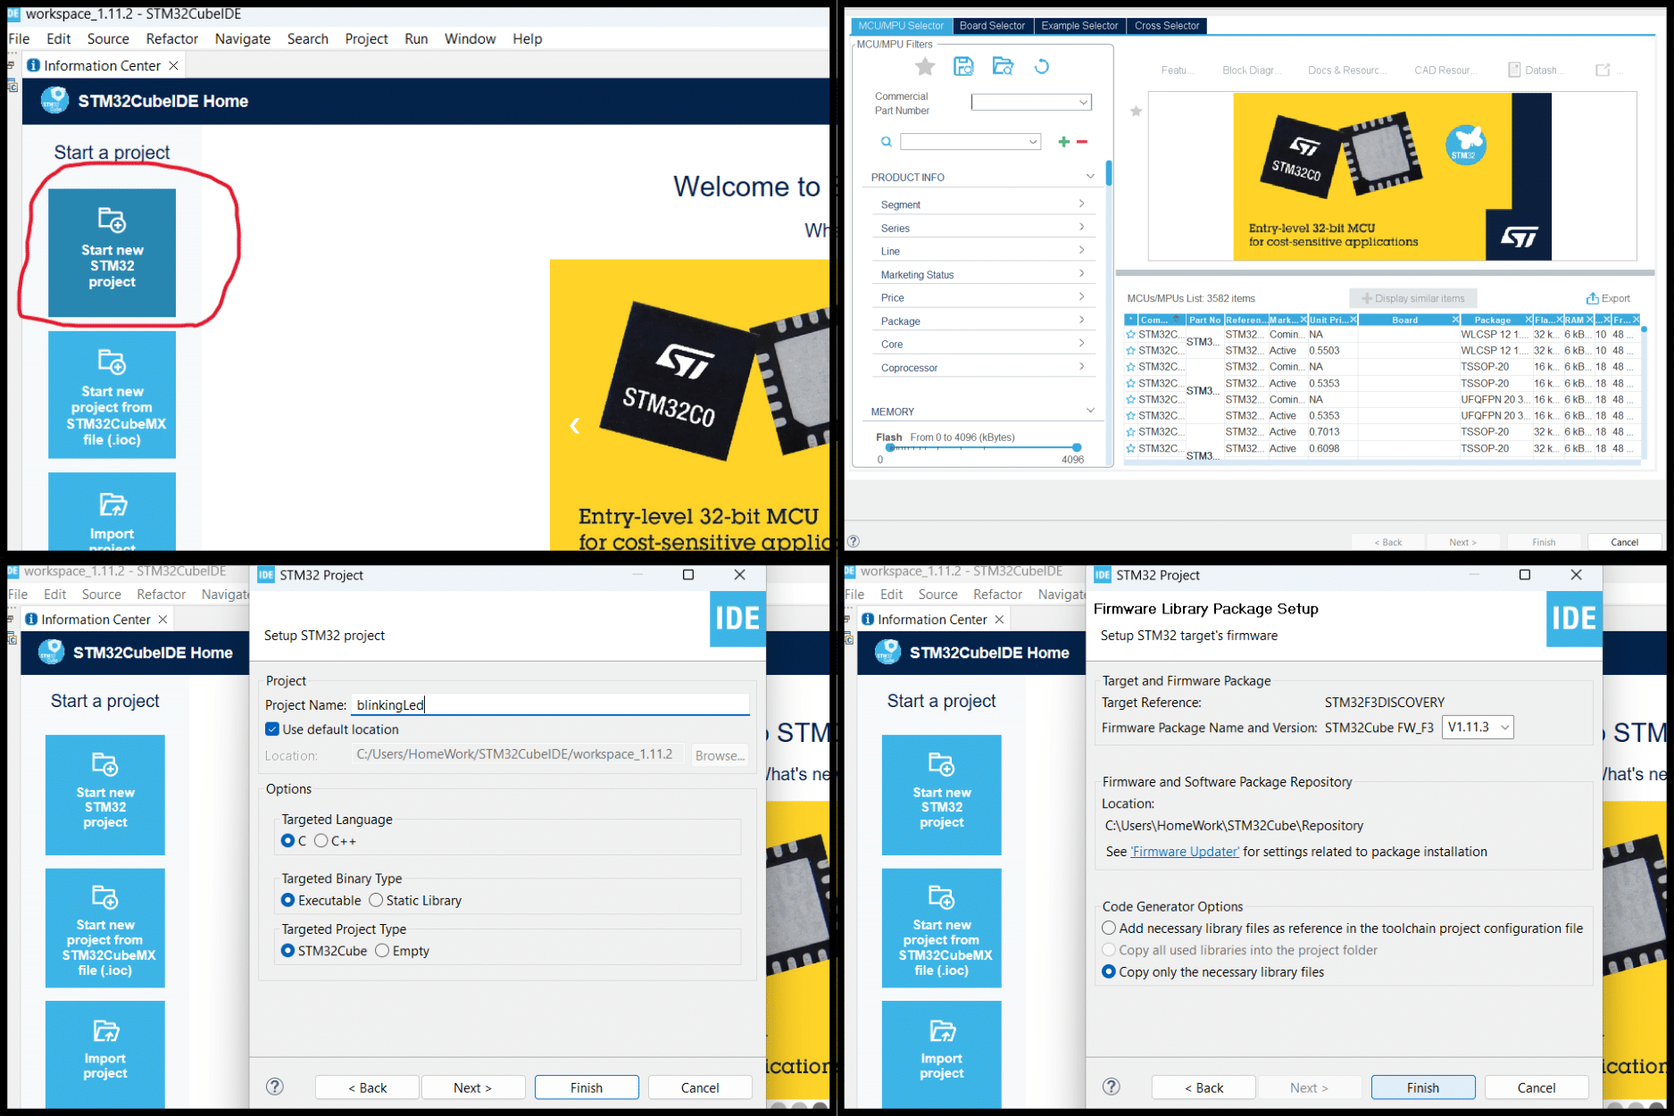The height and width of the screenshot is (1116, 1674).
Task: Star the MCU row priced 0.7013
Action: [1130, 432]
